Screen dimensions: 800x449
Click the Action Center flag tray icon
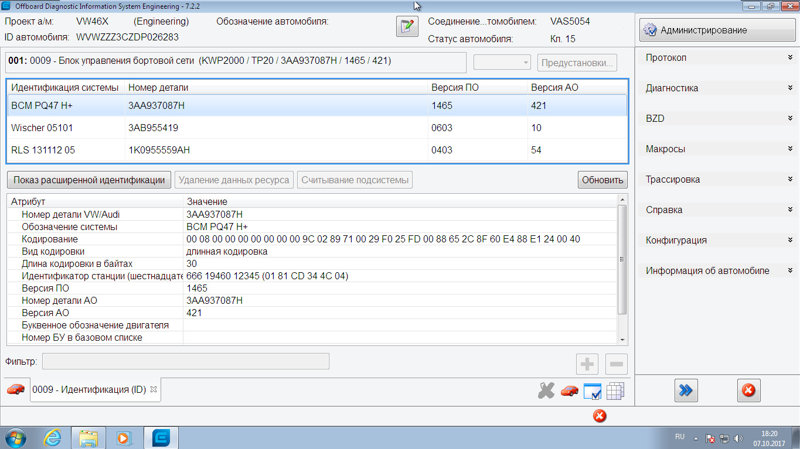(x=710, y=438)
